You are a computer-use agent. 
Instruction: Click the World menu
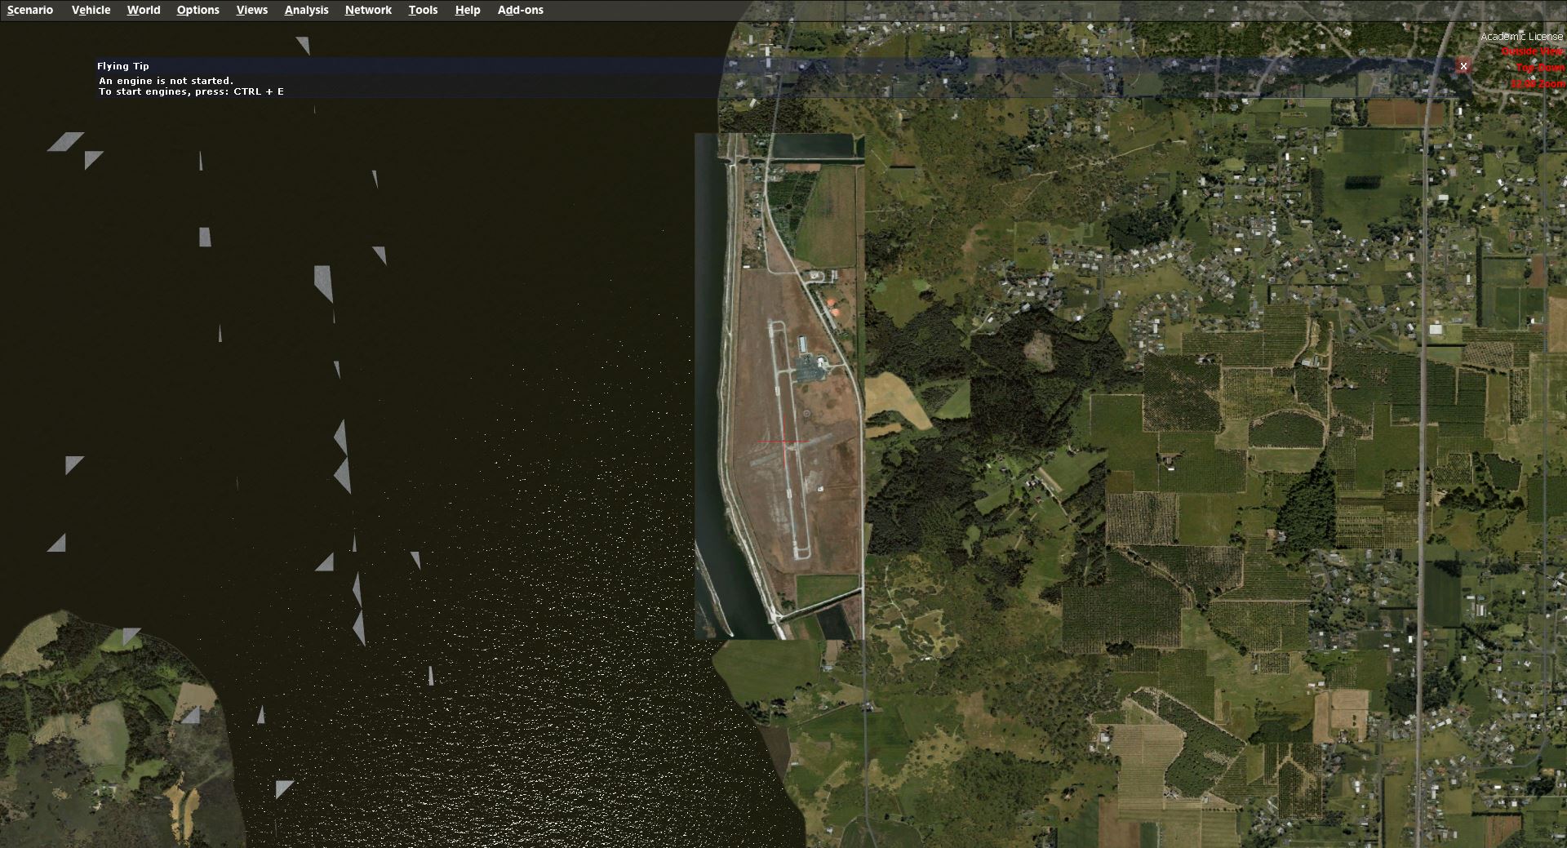pos(144,10)
